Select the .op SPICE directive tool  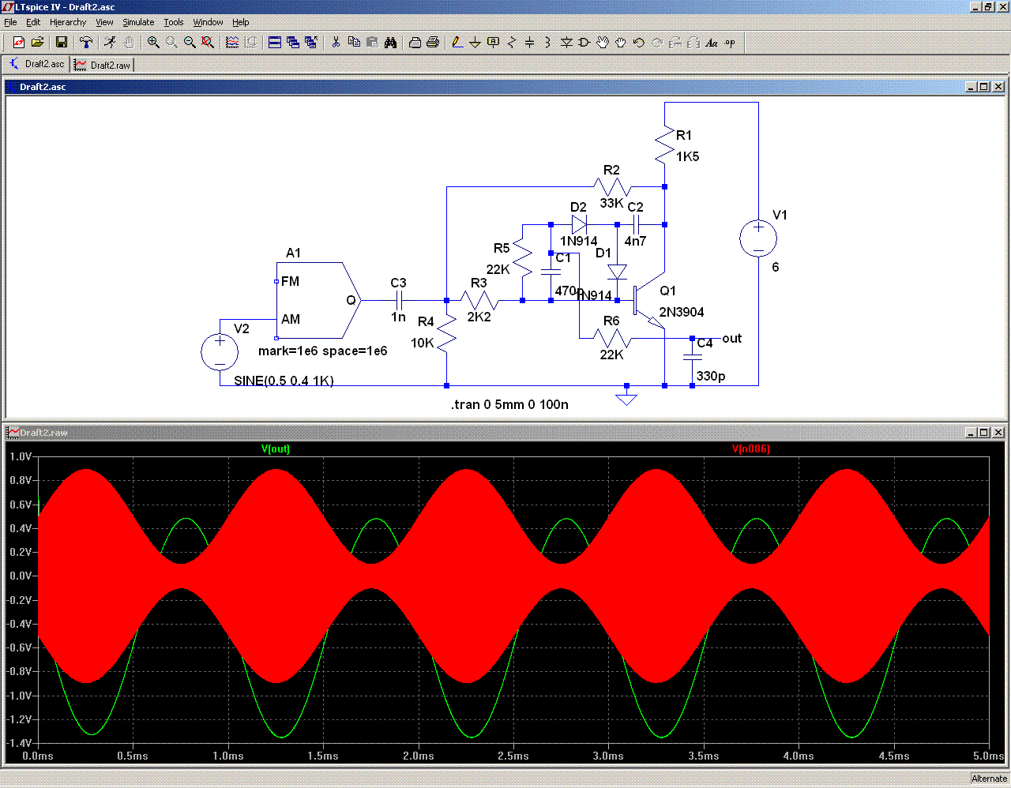[x=730, y=43]
